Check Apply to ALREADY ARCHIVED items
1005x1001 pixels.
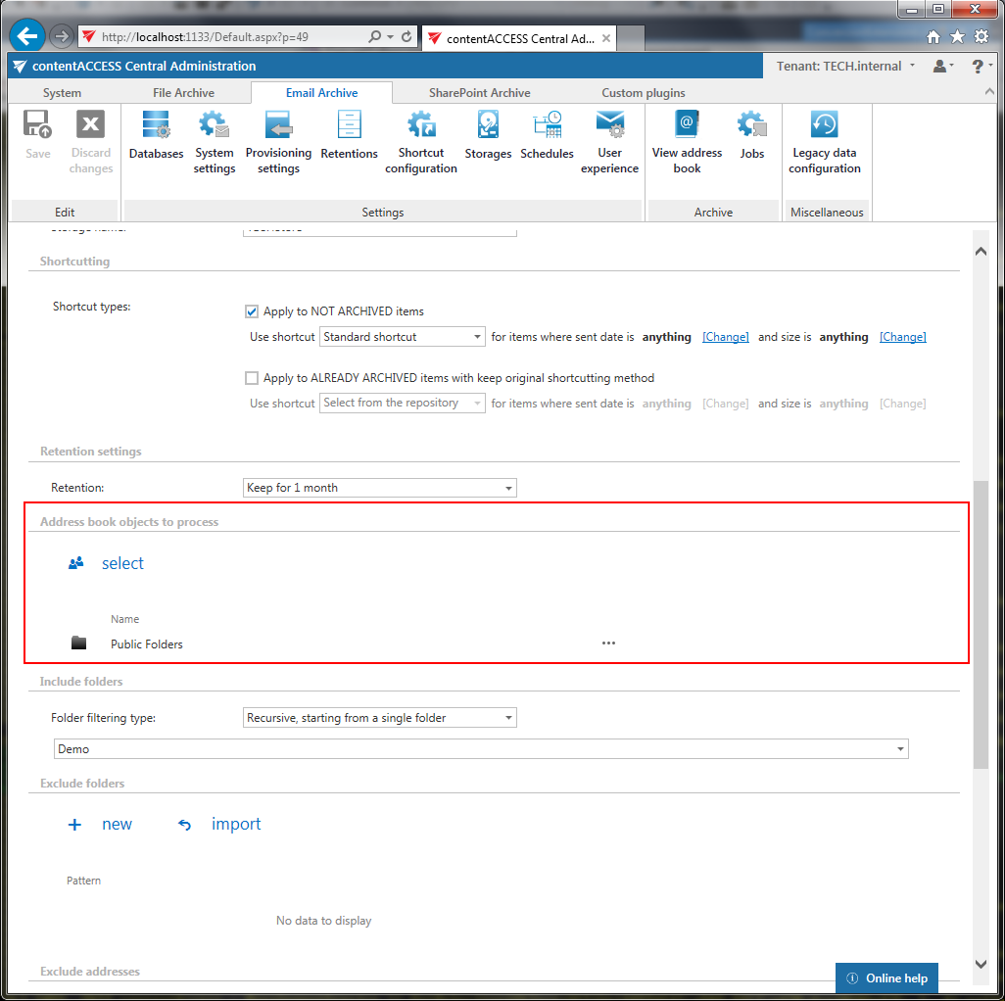[x=252, y=378]
